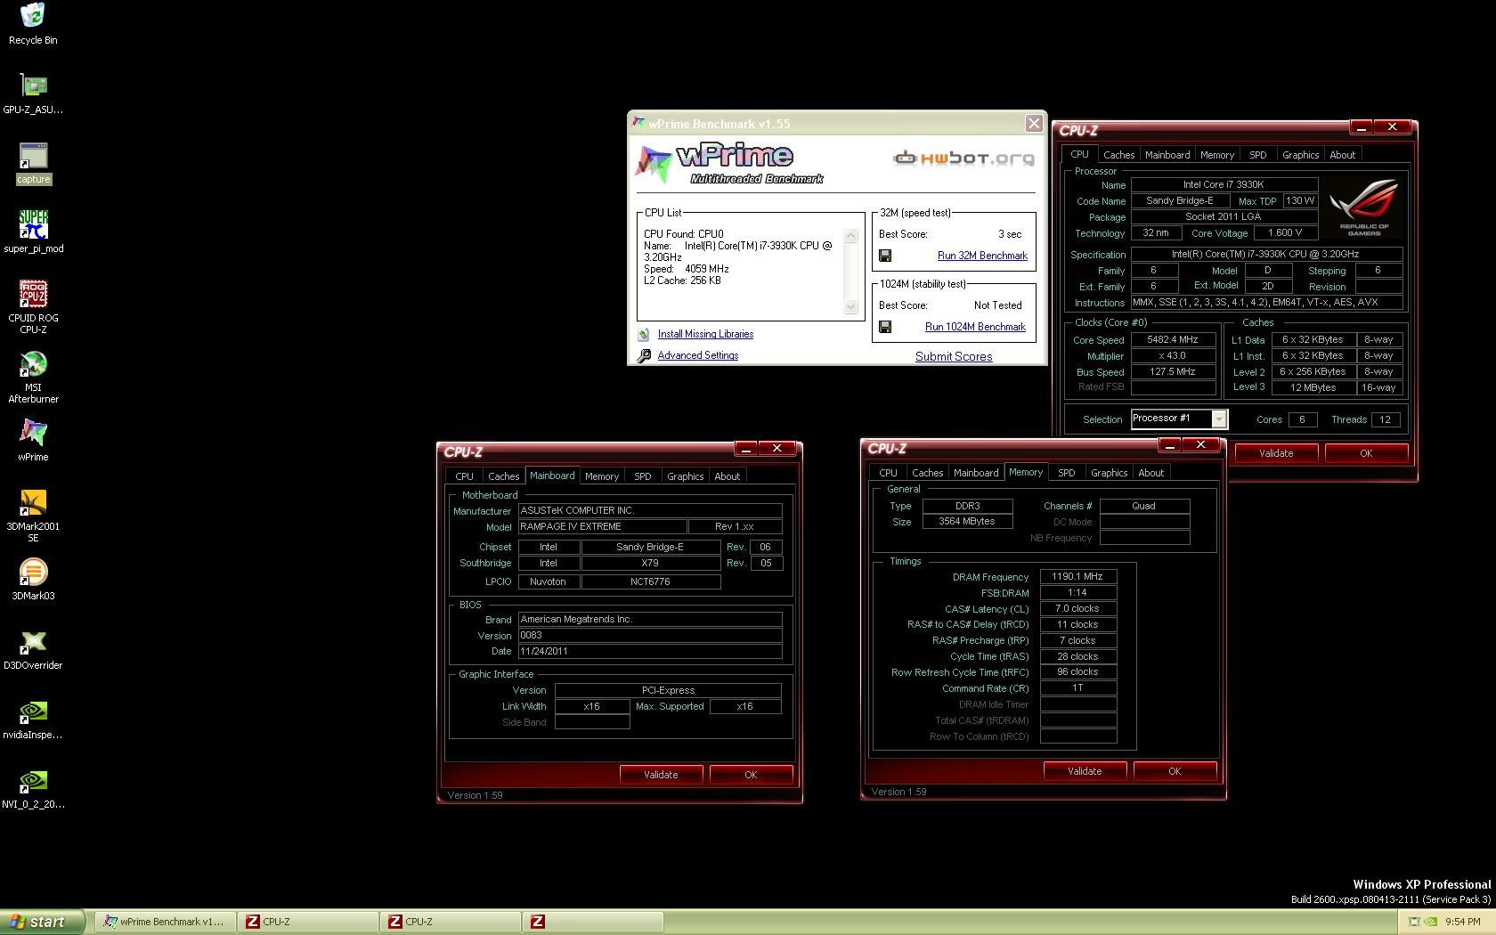Viewport: 1496px width, 935px height.
Task: Click the Advanced Settings wrench icon
Action: (x=644, y=355)
